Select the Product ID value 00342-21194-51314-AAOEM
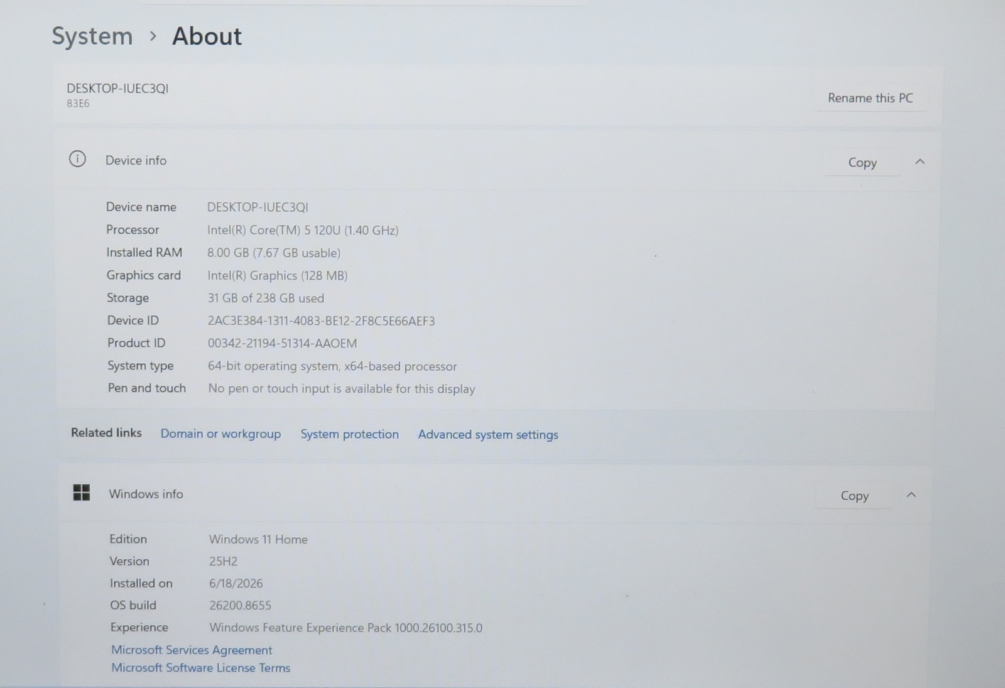1005x688 pixels. (282, 343)
